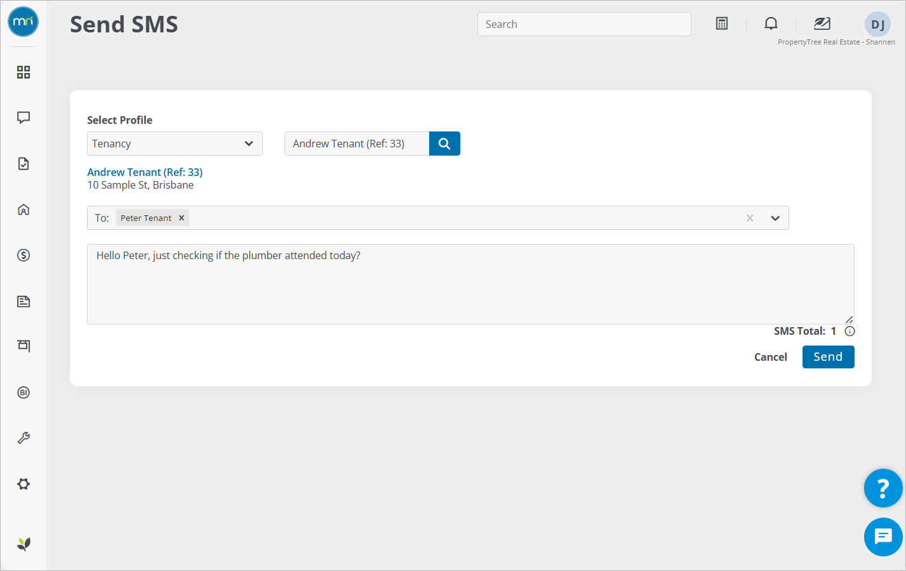Open the properties house icon in sidebar
Screen dimensions: 906x571
[x=23, y=210]
